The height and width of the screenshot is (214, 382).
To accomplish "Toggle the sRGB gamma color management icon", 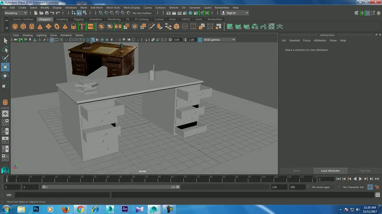I will [x=200, y=40].
